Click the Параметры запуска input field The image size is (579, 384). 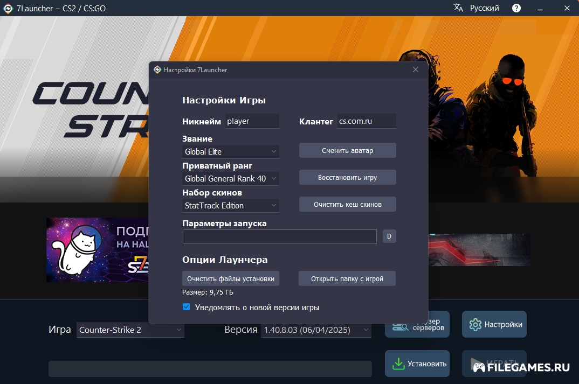280,236
